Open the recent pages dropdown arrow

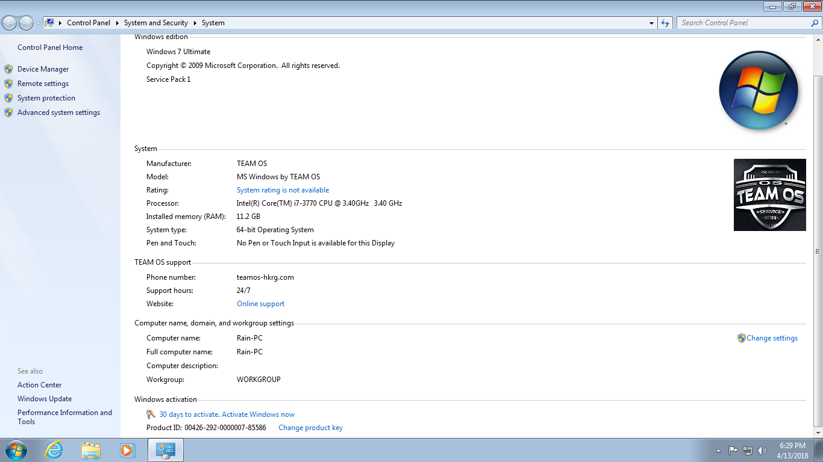(39, 23)
